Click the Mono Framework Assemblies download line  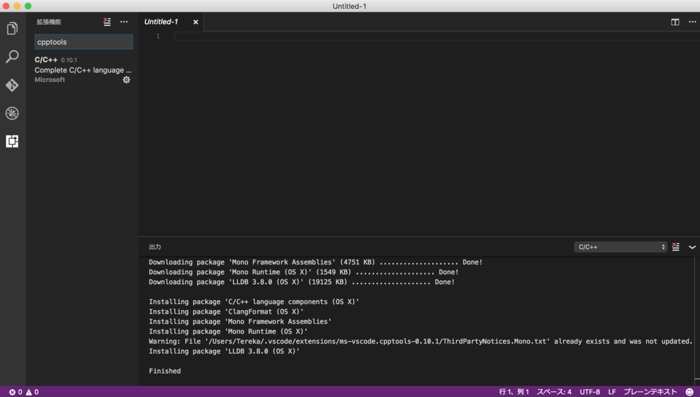click(316, 262)
